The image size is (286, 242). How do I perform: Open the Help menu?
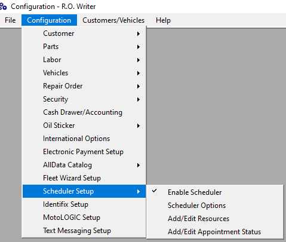coord(163,20)
